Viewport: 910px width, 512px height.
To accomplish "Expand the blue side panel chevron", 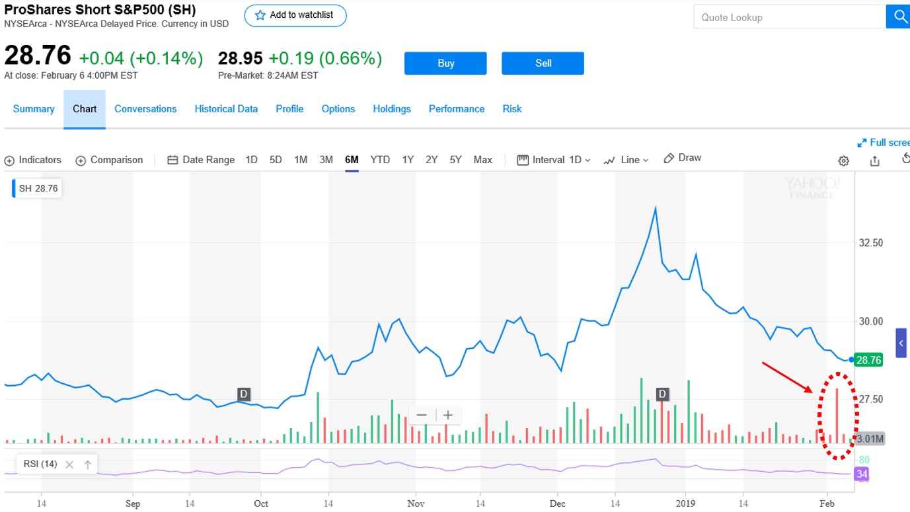I will click(x=901, y=343).
